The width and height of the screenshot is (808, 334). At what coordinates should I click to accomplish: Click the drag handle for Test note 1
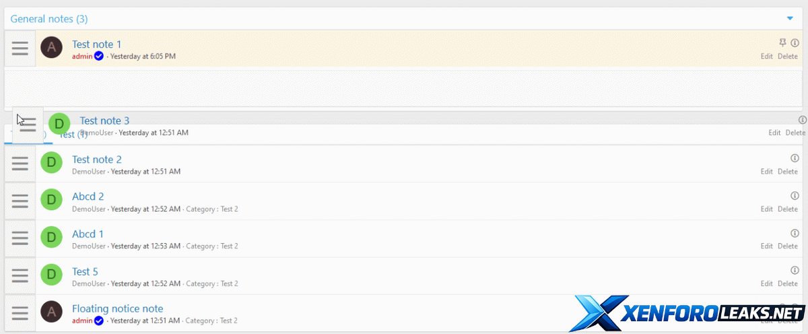click(x=20, y=48)
